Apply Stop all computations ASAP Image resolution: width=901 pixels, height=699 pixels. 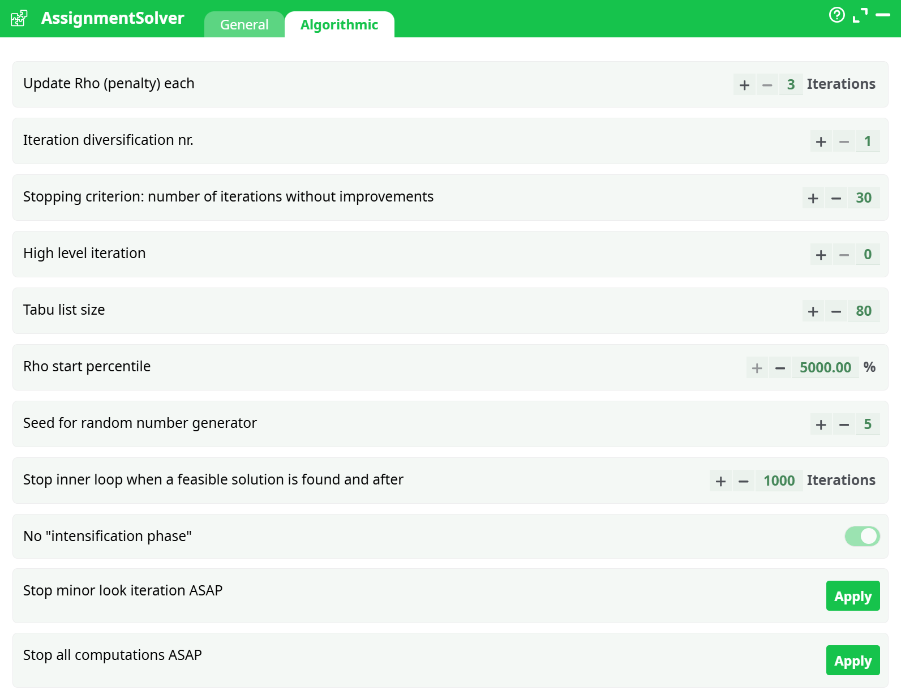[x=852, y=661]
